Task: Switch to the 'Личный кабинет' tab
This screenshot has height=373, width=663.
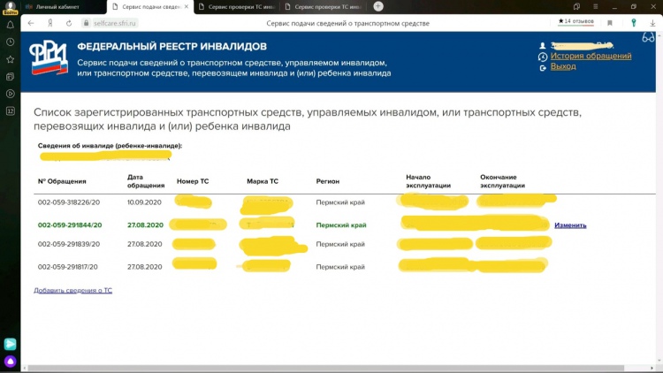Action: (62, 6)
